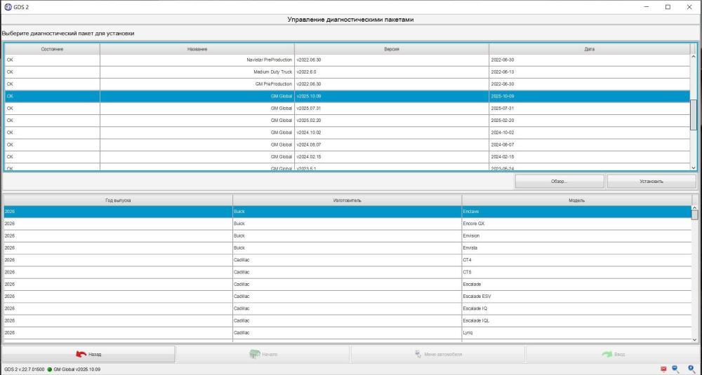Viewport: 702px width, 375px height.
Task: Sort packages by the Версия column header
Action: pos(392,49)
